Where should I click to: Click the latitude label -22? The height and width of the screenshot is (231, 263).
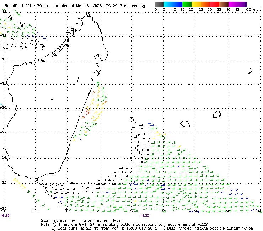click(x=4, y=132)
